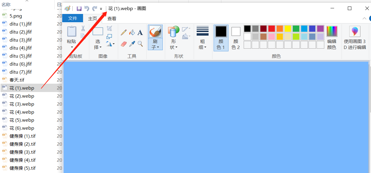Select 花 (2).webp in the file list

coord(22,96)
